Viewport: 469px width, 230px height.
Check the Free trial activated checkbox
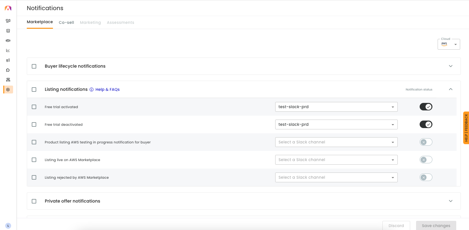tap(34, 107)
